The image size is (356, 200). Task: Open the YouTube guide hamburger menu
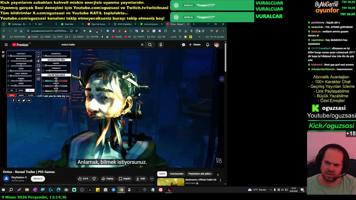(6, 44)
